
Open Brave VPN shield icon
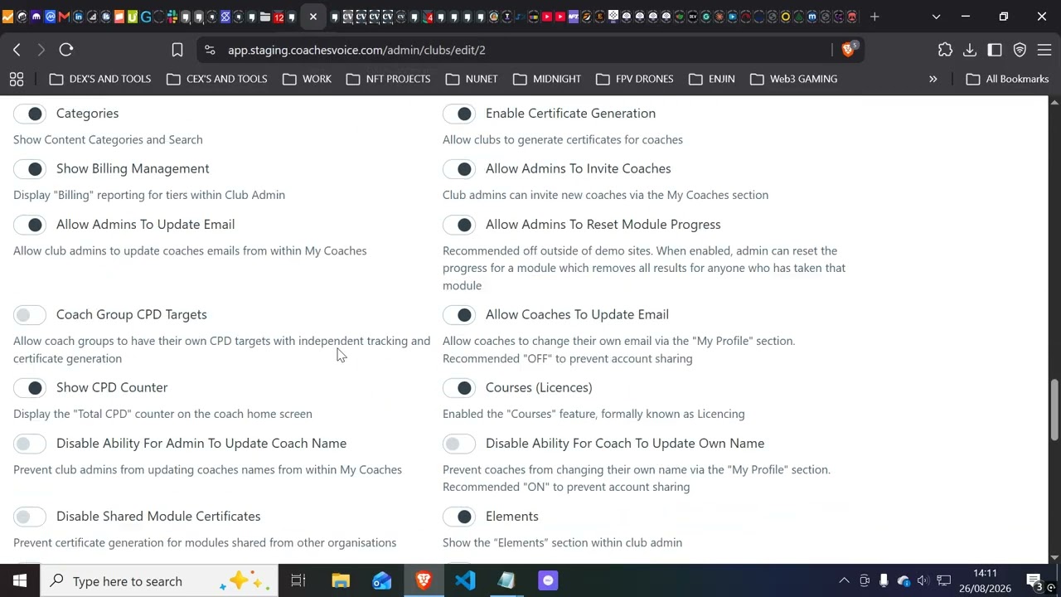pos(1020,50)
